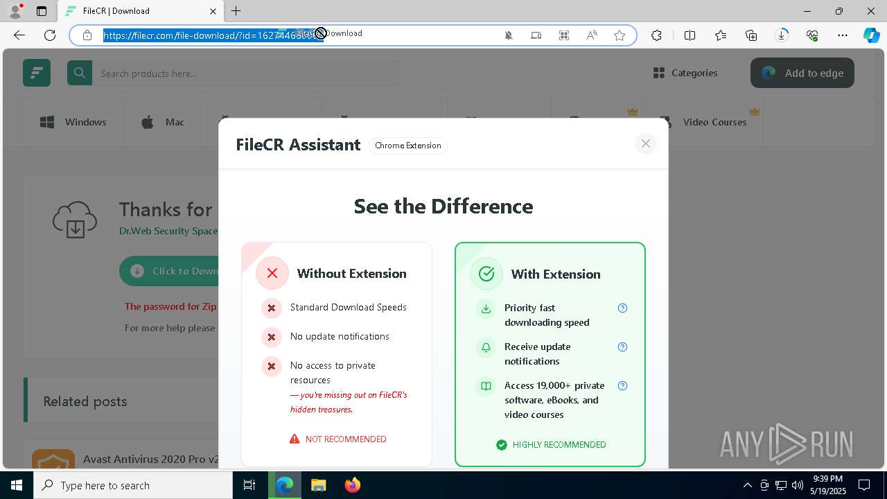
Task: Click help icon beside Access 19,000+ private
Action: pos(622,385)
